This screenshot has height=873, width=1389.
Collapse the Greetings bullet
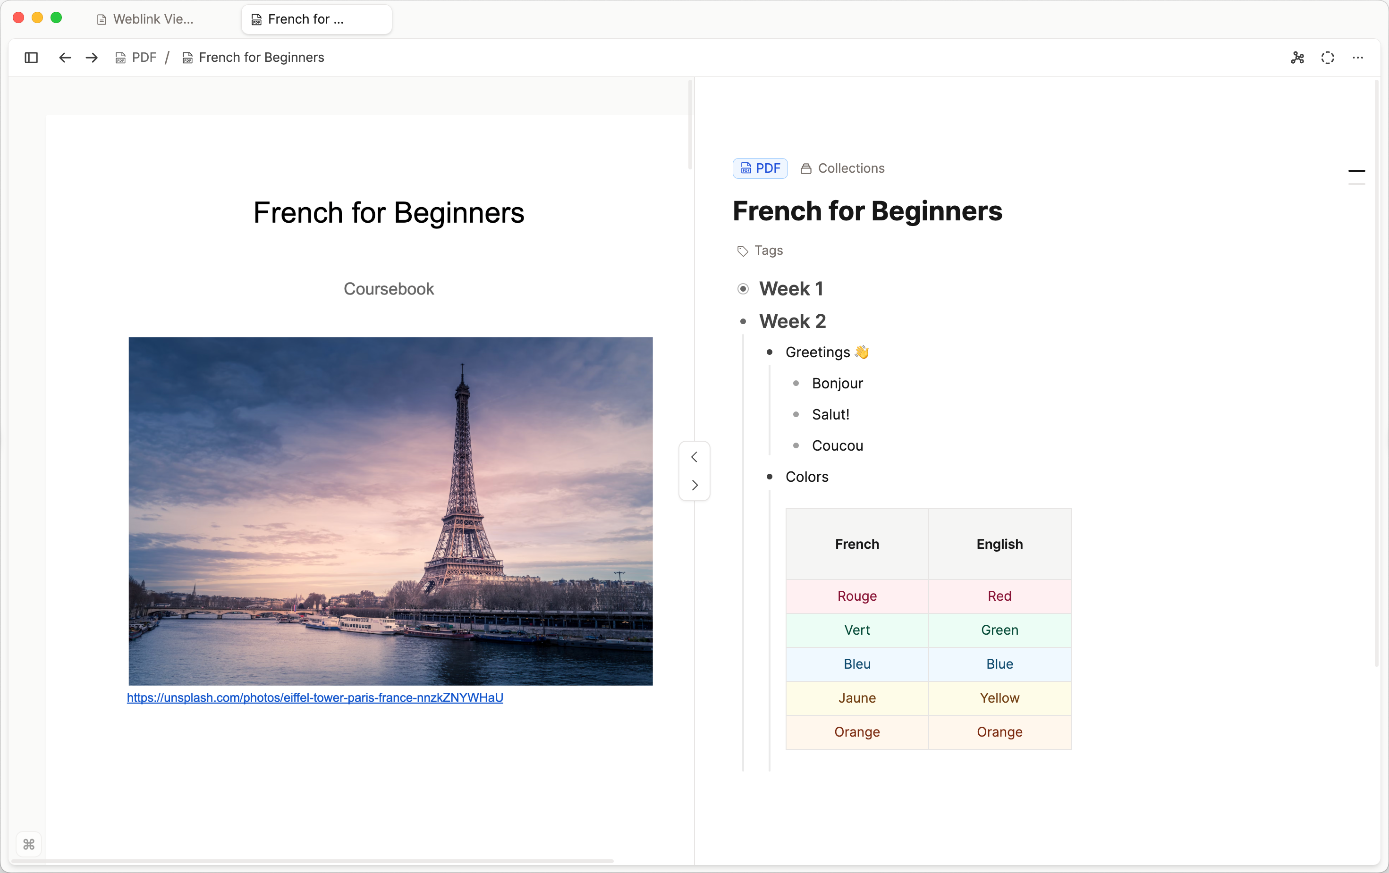coord(770,353)
